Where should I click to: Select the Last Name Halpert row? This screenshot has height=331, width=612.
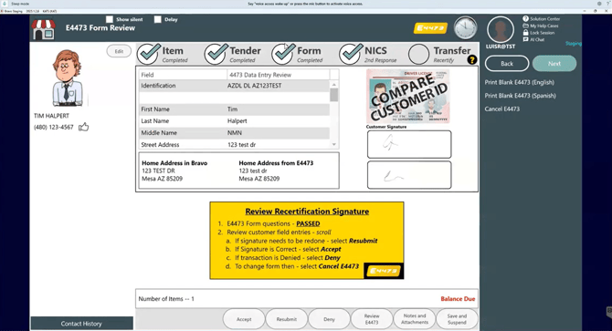point(234,121)
